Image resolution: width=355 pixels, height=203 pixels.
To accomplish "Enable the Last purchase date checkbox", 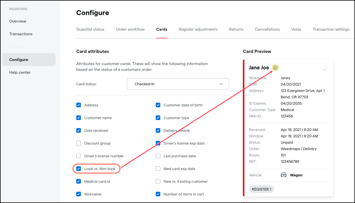I will (158, 156).
